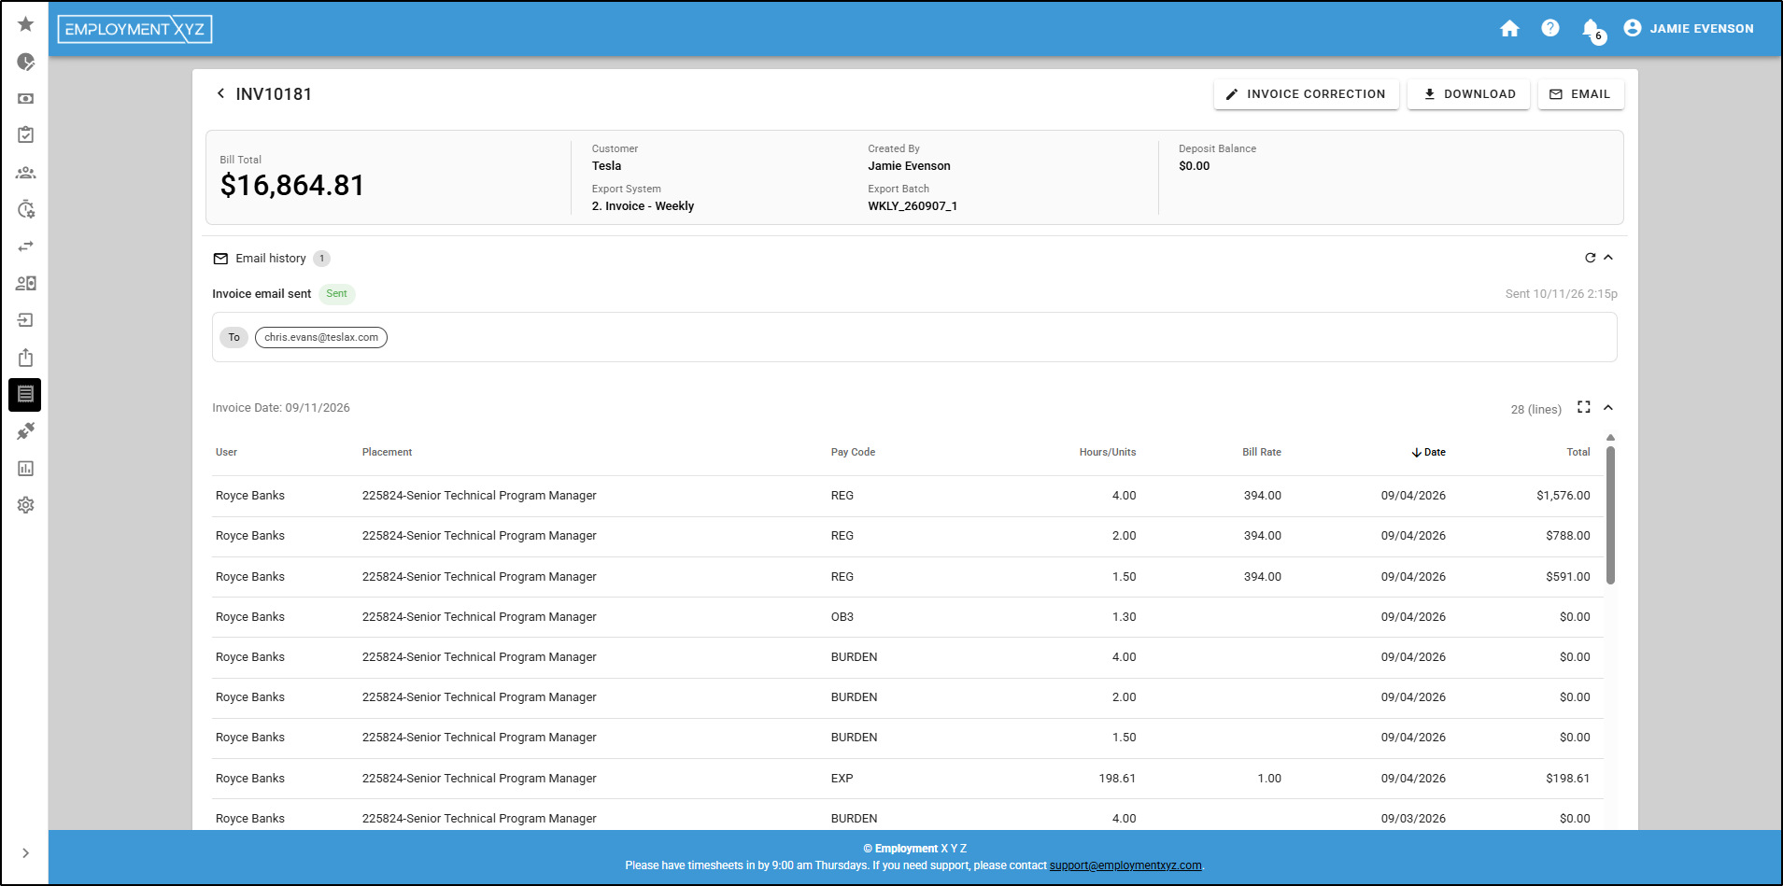Open the settings gear sidebar icon
The height and width of the screenshot is (886, 1783).
(x=25, y=505)
